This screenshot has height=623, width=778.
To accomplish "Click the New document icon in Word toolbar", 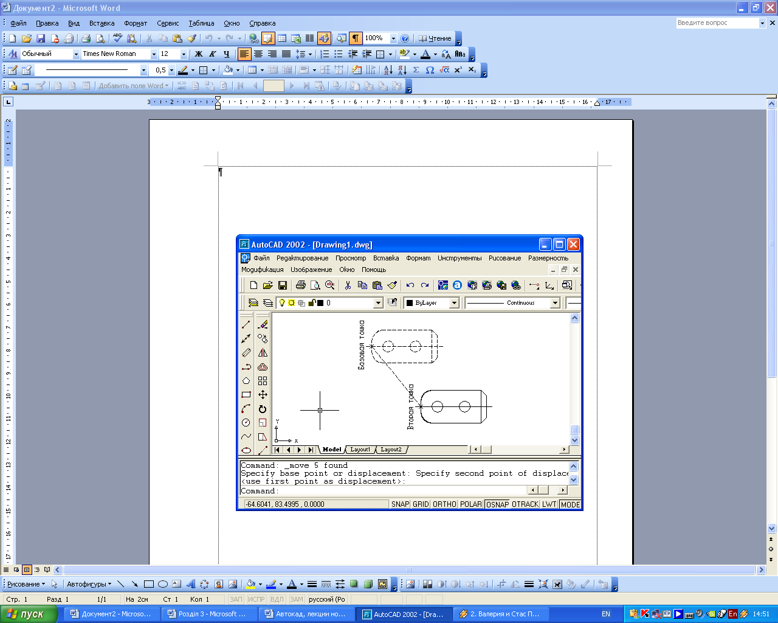I will coord(12,38).
